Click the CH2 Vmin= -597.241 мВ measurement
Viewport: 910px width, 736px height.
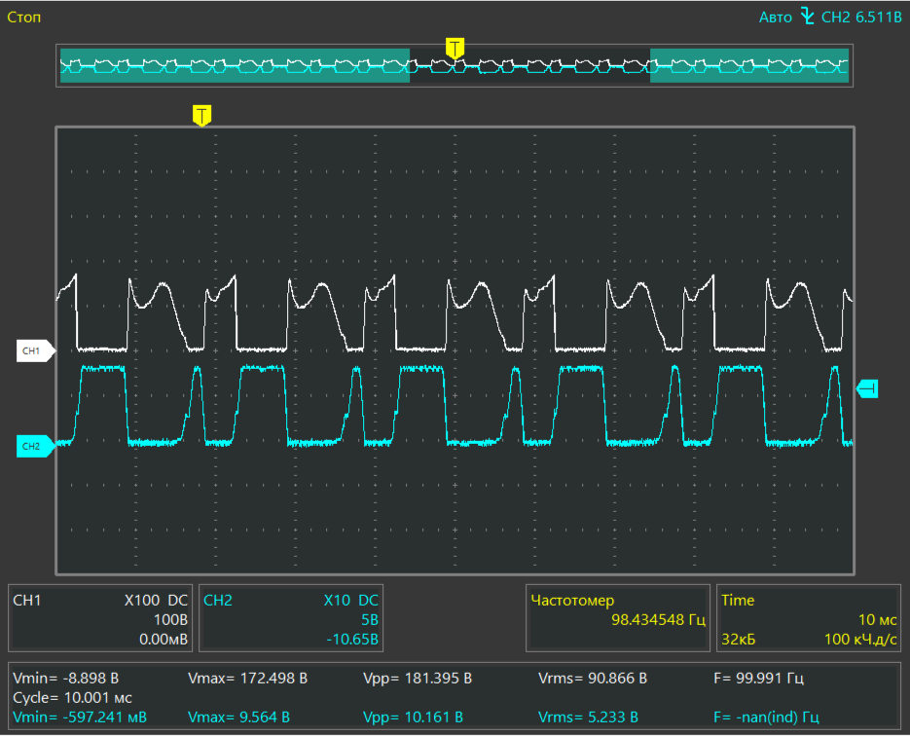click(80, 717)
